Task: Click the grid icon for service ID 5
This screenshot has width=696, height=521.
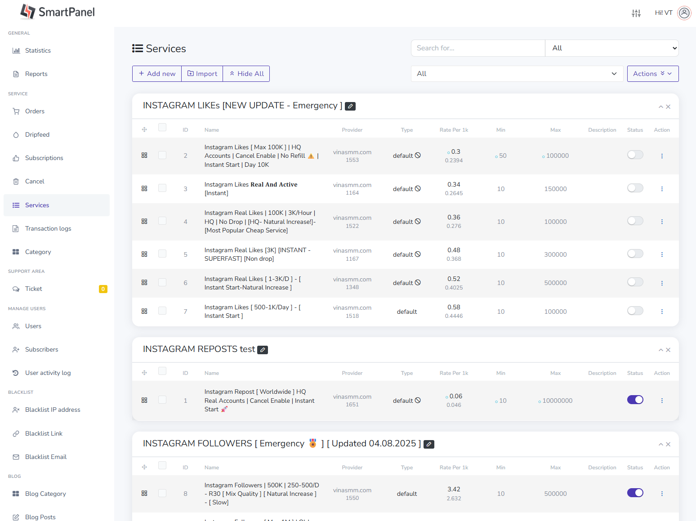Action: [x=144, y=254]
